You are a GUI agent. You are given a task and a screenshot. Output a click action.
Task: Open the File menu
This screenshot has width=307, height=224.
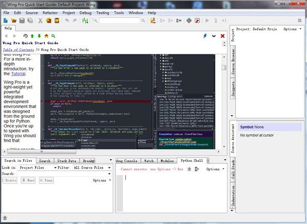coord(6,13)
